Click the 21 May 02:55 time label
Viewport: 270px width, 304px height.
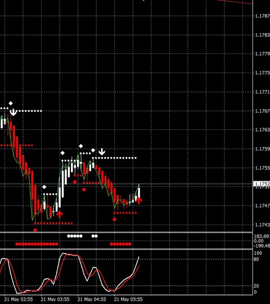[19, 299]
